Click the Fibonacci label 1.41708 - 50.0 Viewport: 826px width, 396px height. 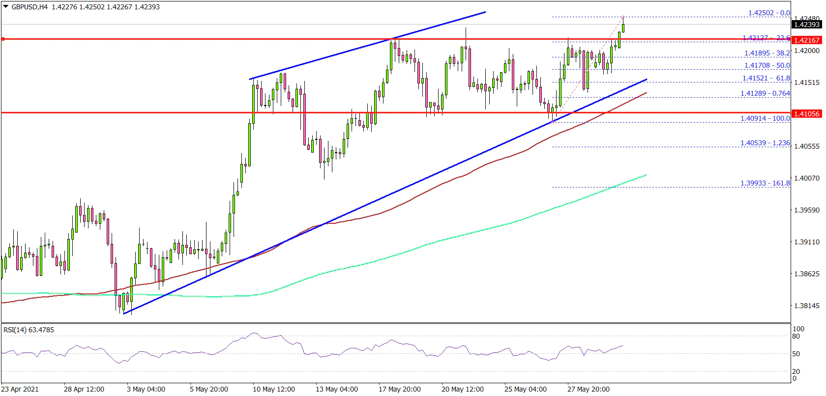click(x=767, y=65)
